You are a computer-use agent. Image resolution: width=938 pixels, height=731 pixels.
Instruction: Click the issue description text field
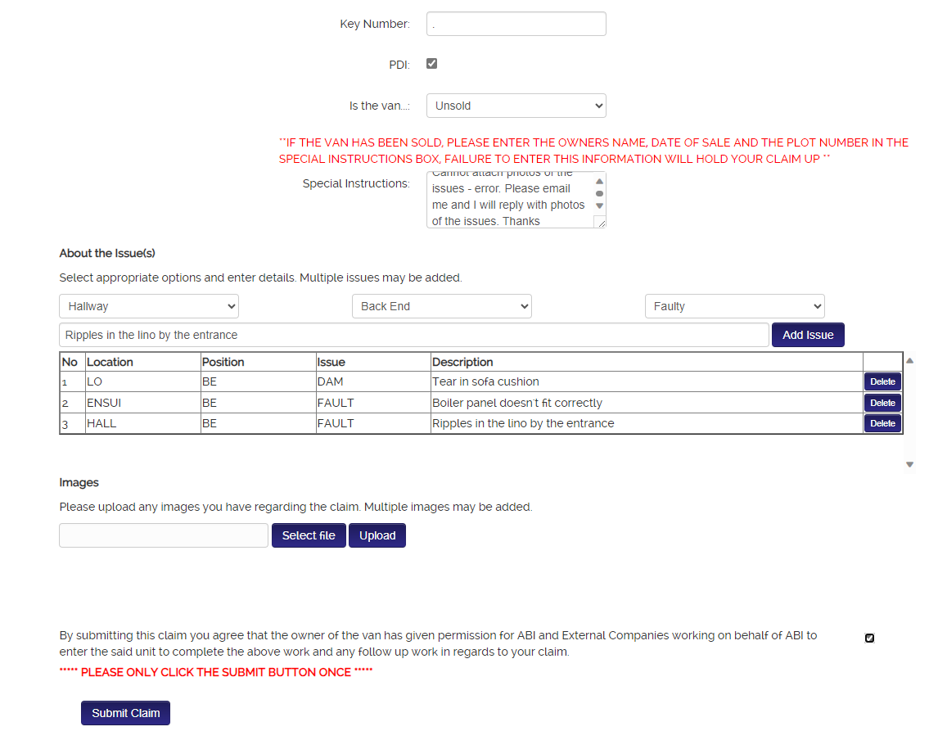point(413,335)
